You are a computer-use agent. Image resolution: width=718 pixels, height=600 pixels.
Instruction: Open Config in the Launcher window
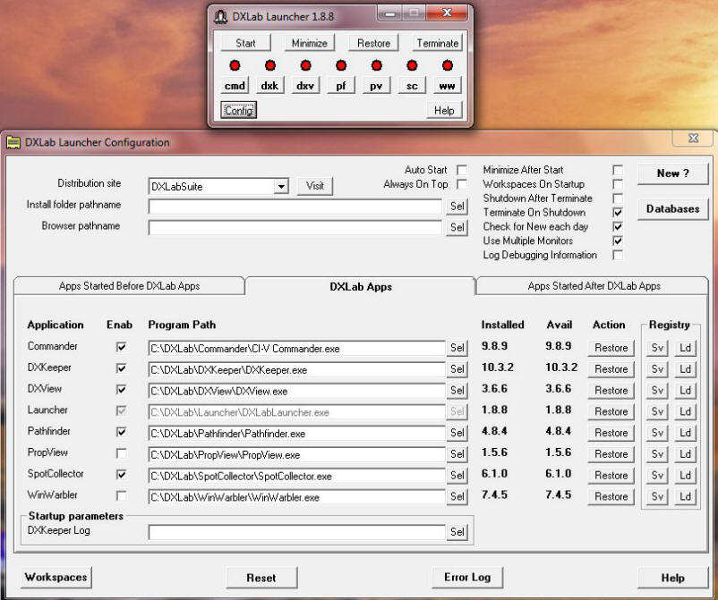tap(238, 110)
